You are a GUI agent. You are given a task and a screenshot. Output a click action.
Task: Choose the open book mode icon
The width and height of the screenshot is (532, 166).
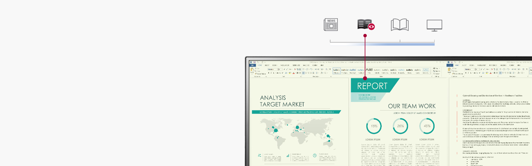pyautogui.click(x=400, y=25)
